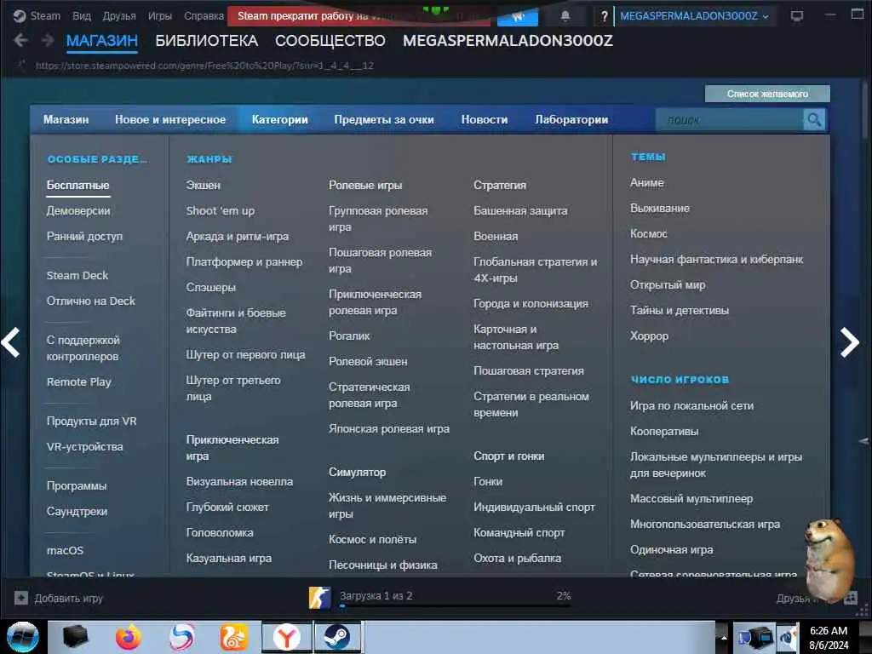Go back with the left arrow navigation icon

[20, 40]
